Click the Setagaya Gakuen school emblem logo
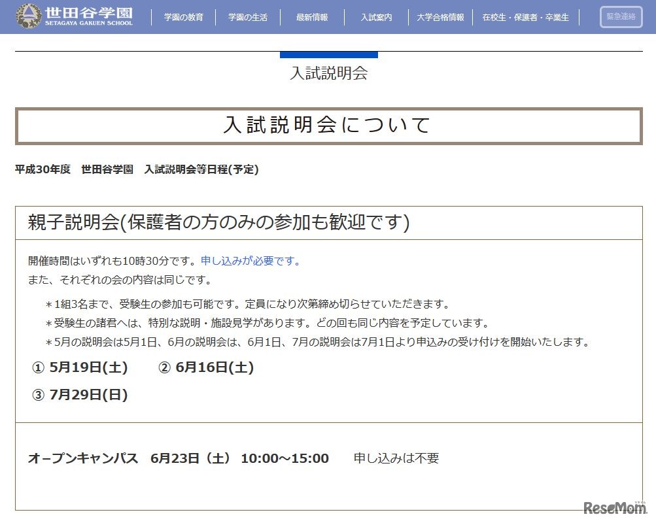 29,14
